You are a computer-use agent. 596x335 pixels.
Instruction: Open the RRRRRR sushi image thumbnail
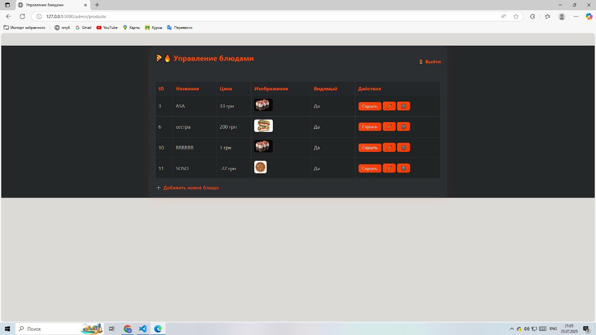[x=264, y=146]
